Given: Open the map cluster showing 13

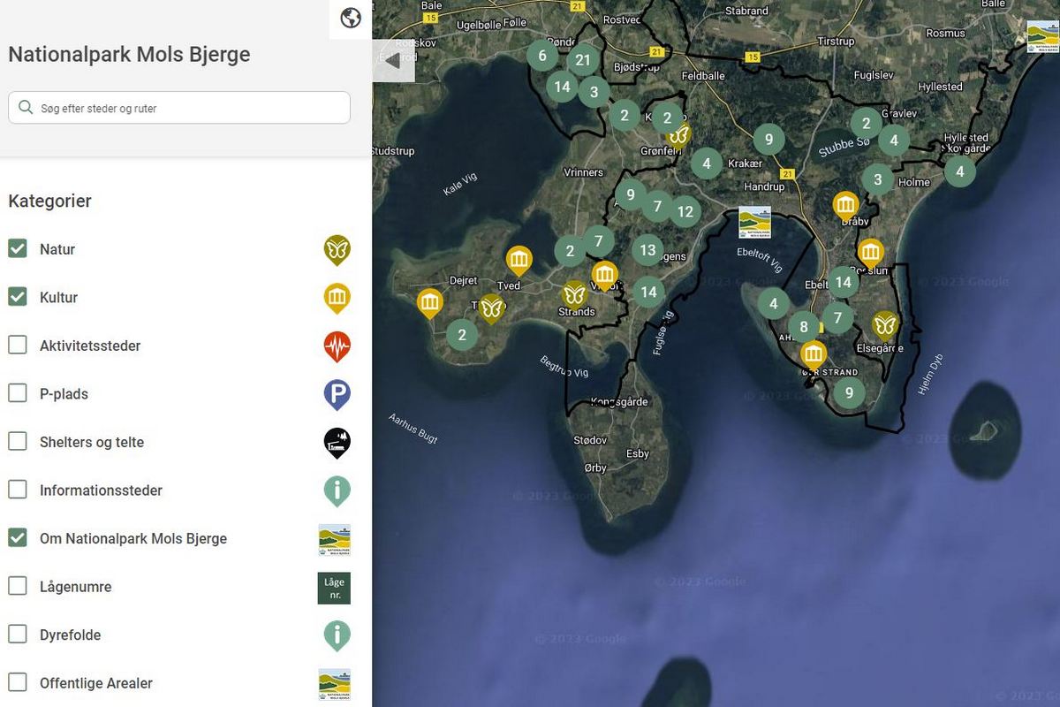Looking at the screenshot, I should tap(647, 250).
